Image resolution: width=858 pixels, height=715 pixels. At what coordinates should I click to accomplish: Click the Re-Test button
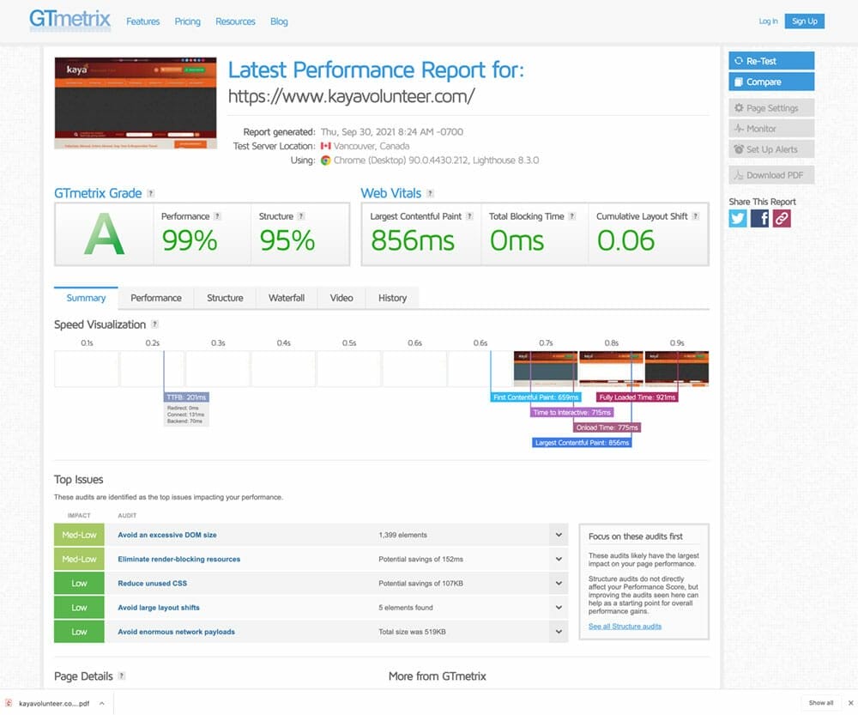tap(770, 61)
